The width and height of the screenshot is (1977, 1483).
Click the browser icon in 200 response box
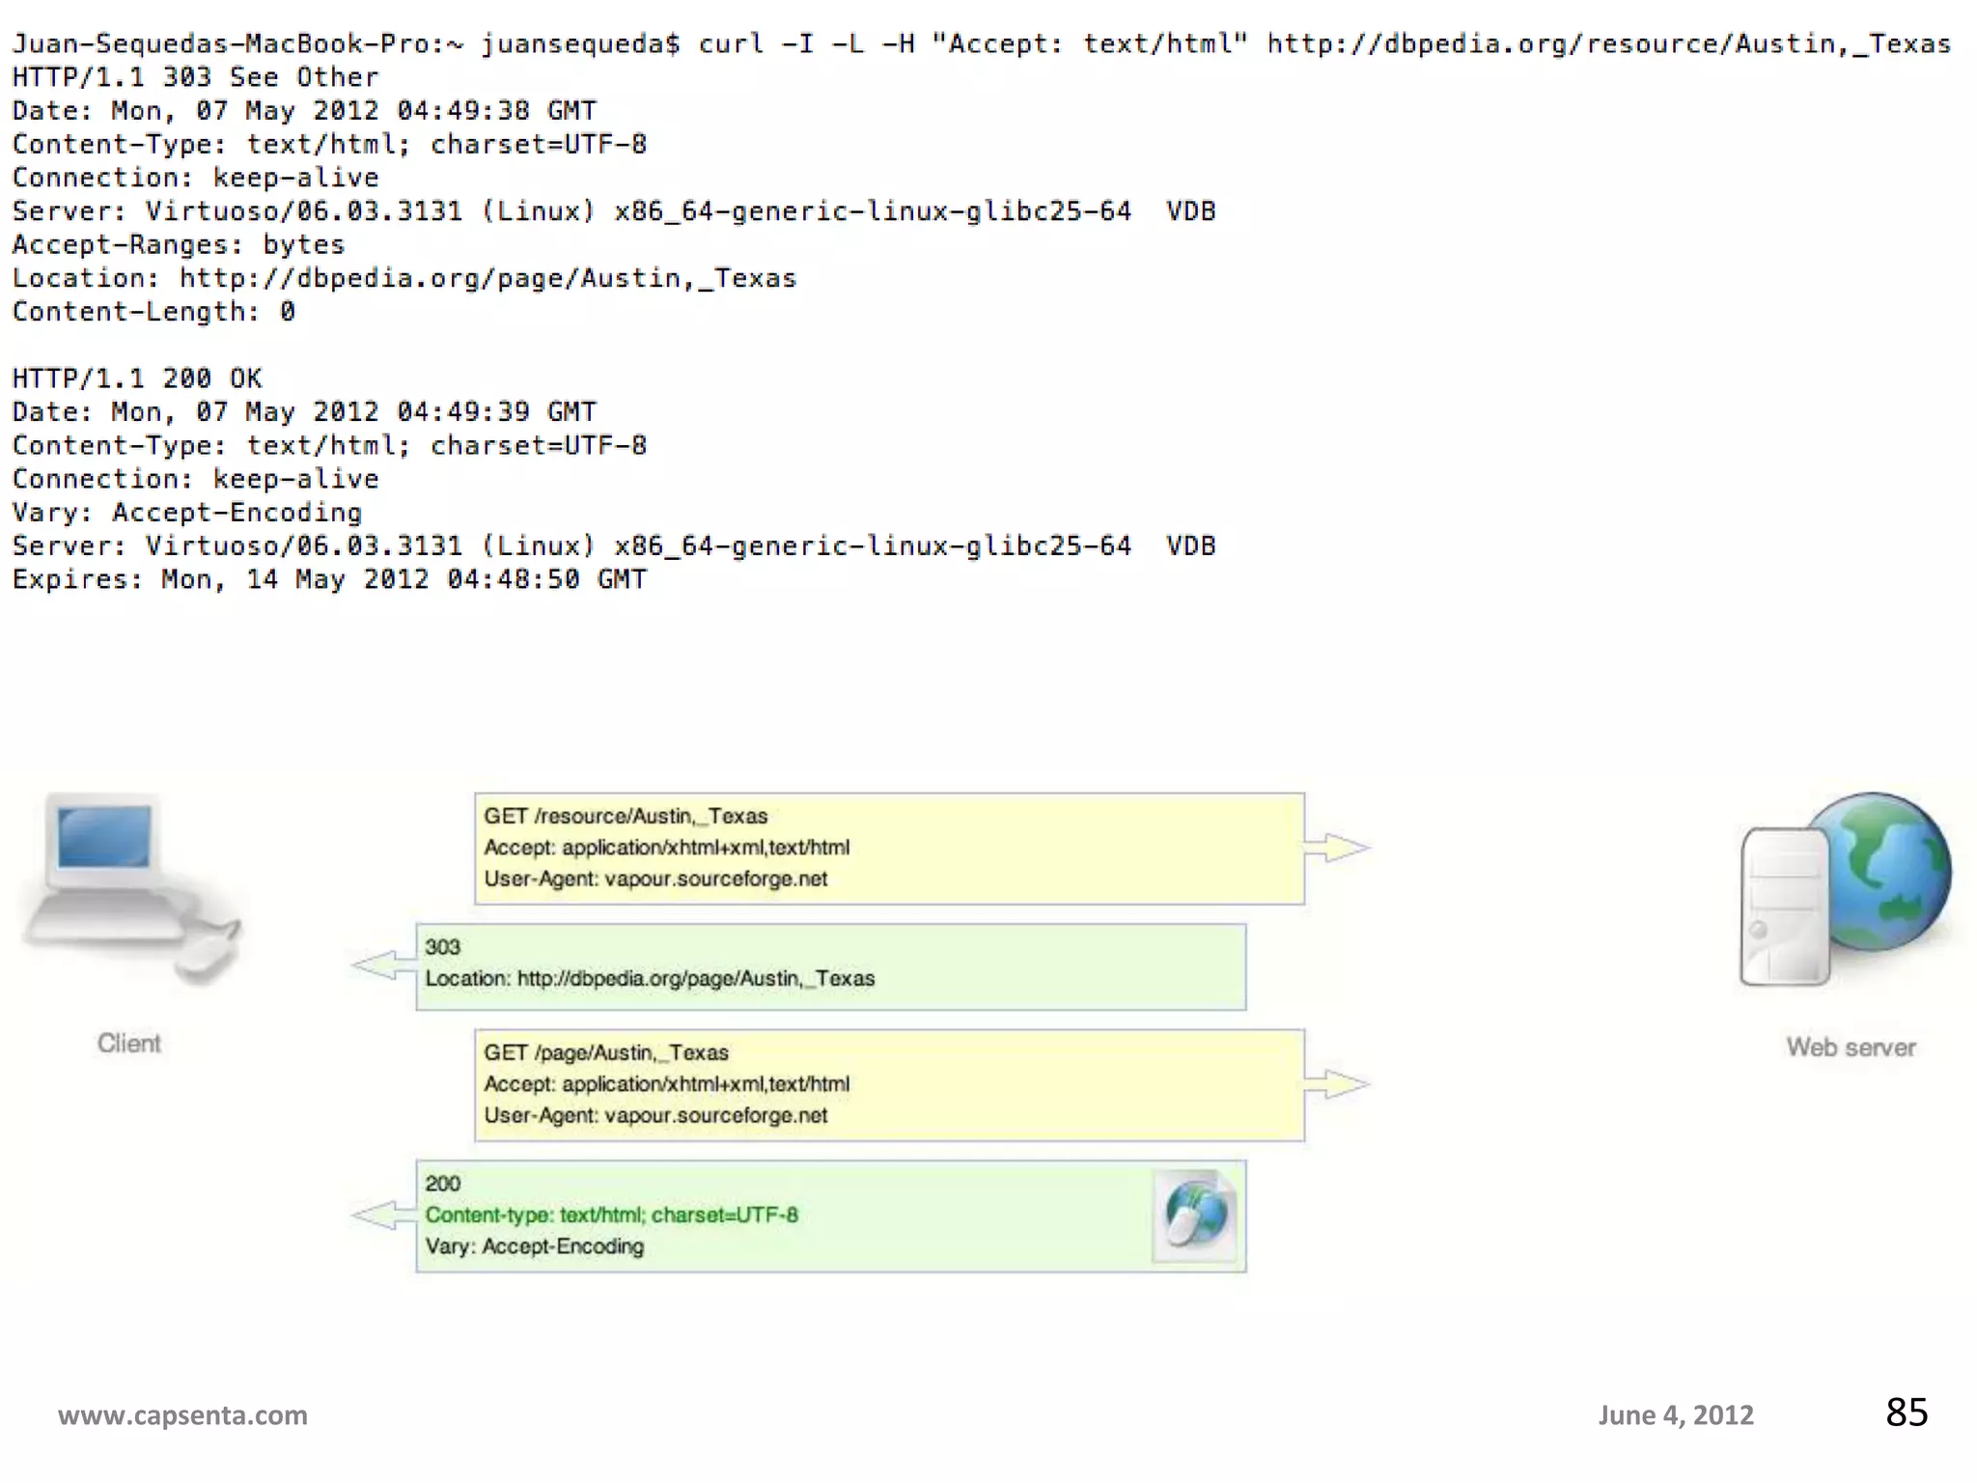coord(1195,1215)
